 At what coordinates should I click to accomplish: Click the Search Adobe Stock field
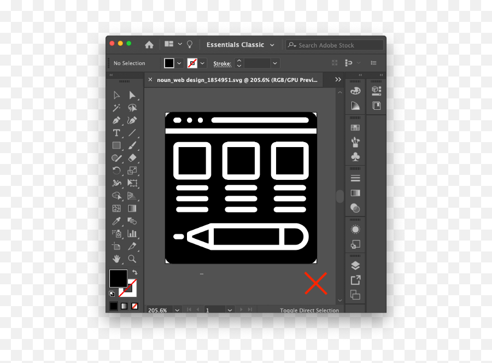click(x=335, y=45)
